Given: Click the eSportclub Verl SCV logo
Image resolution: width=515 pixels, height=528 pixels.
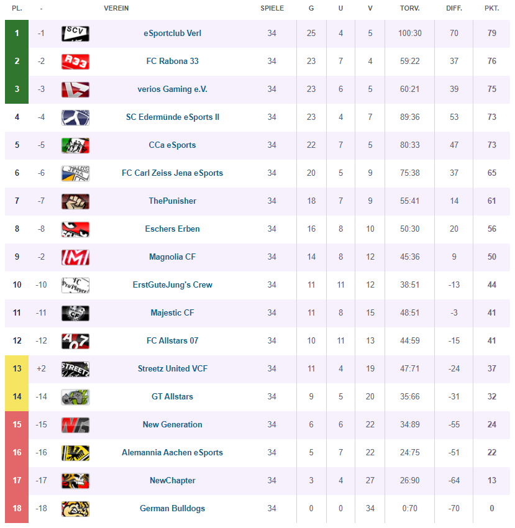Looking at the screenshot, I should click(x=75, y=34).
